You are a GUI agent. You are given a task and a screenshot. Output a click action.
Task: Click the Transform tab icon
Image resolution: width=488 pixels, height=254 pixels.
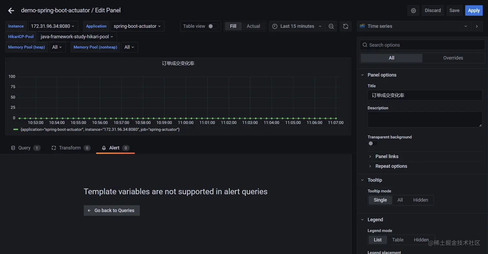54,148
